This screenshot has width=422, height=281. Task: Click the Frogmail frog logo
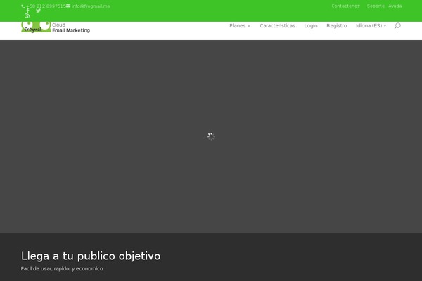tap(36, 27)
